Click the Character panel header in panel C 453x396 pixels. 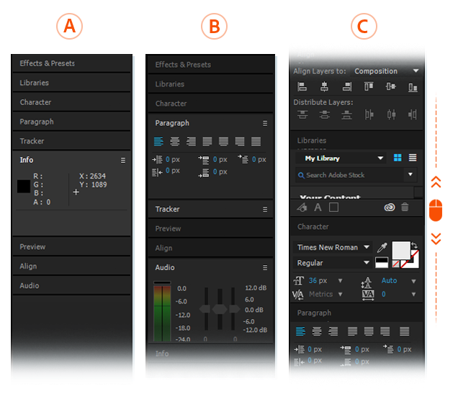(x=356, y=227)
